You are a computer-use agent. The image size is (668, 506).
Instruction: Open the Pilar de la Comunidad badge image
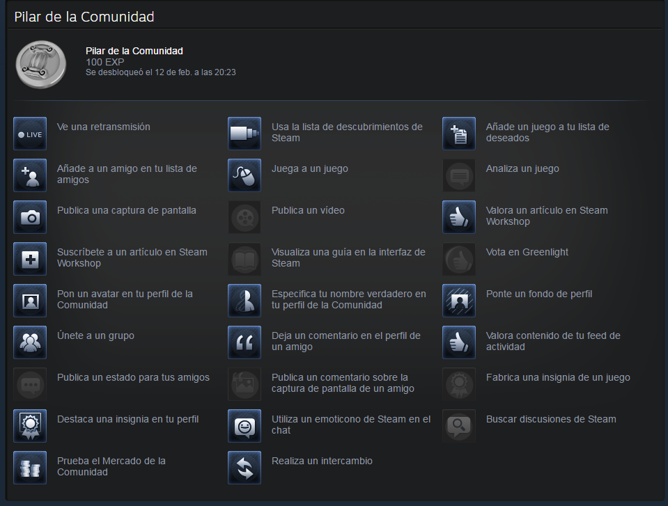(41, 64)
